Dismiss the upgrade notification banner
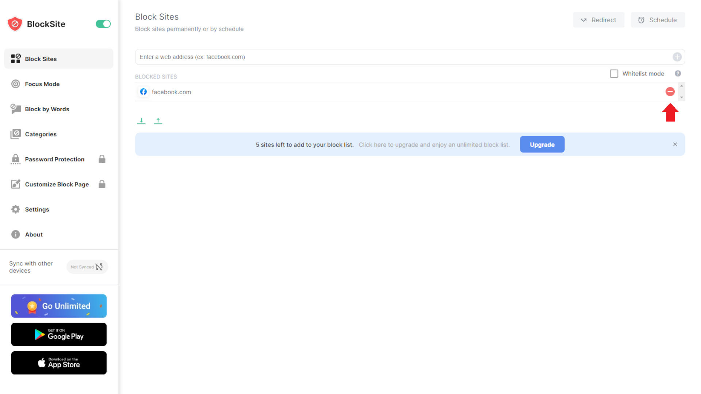 tap(675, 144)
